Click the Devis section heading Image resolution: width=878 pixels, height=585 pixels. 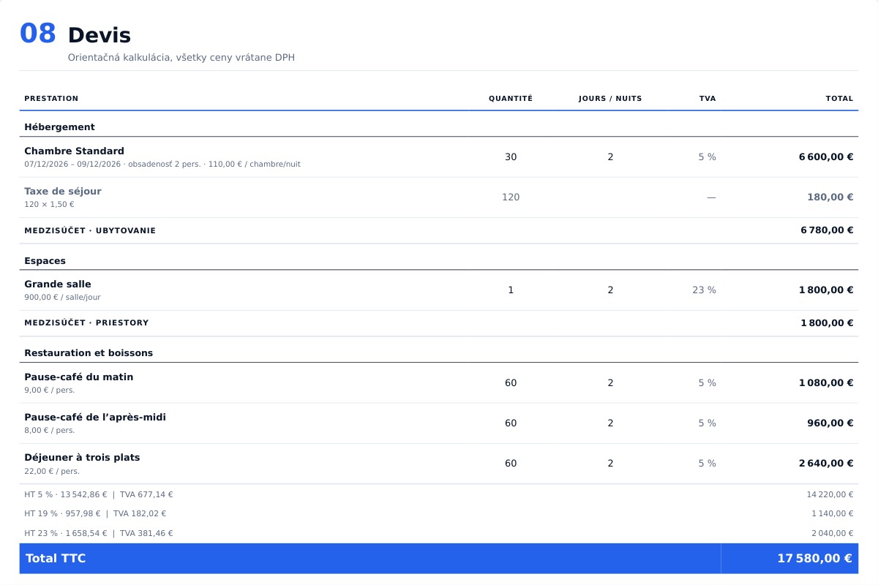[x=99, y=35]
